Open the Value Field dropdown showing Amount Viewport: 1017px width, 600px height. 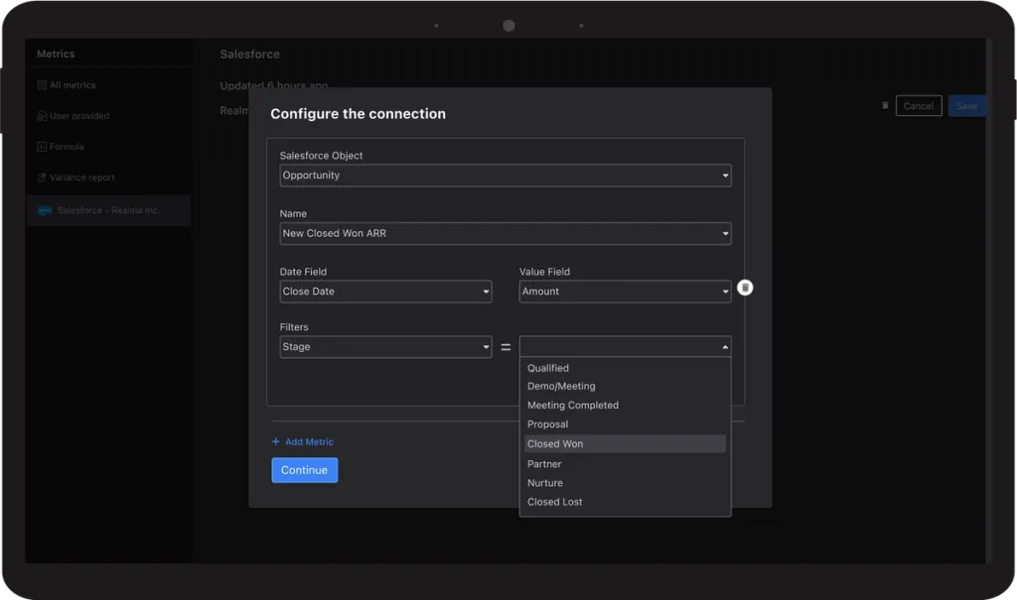click(x=625, y=292)
